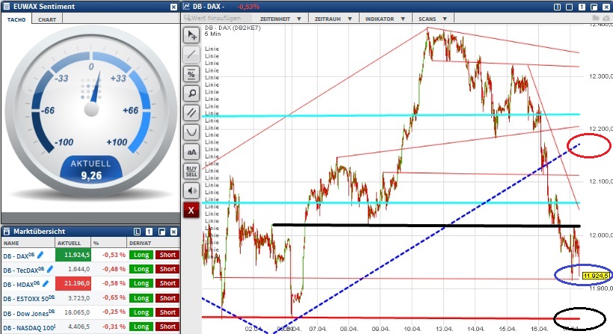Screen dimensions: 613x334
Task: Select the parallel channel lines tool
Action: pyautogui.click(x=191, y=113)
